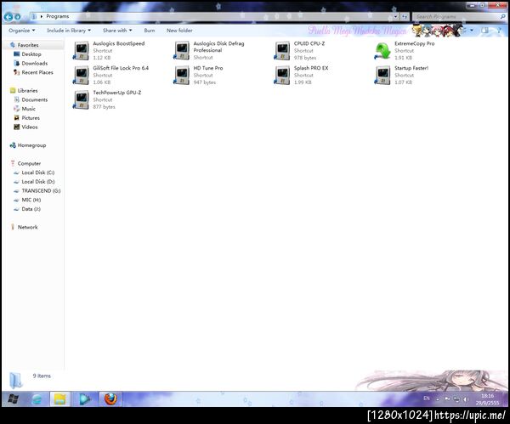Create a new folder via New folder
510x424 pixels.
(x=179, y=31)
